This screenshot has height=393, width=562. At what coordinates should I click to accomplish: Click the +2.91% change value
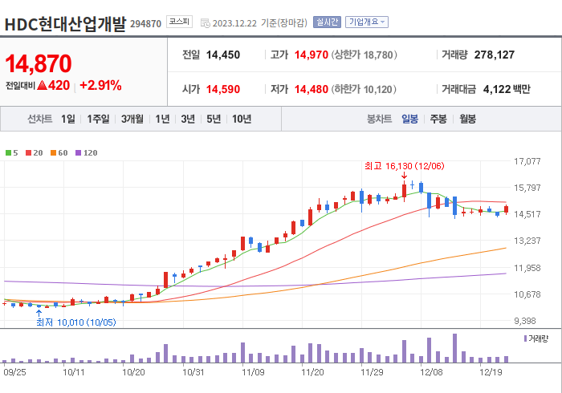tap(100, 86)
